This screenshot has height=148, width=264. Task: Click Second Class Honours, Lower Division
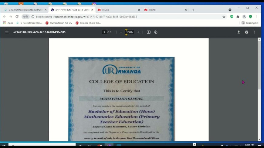point(121,127)
